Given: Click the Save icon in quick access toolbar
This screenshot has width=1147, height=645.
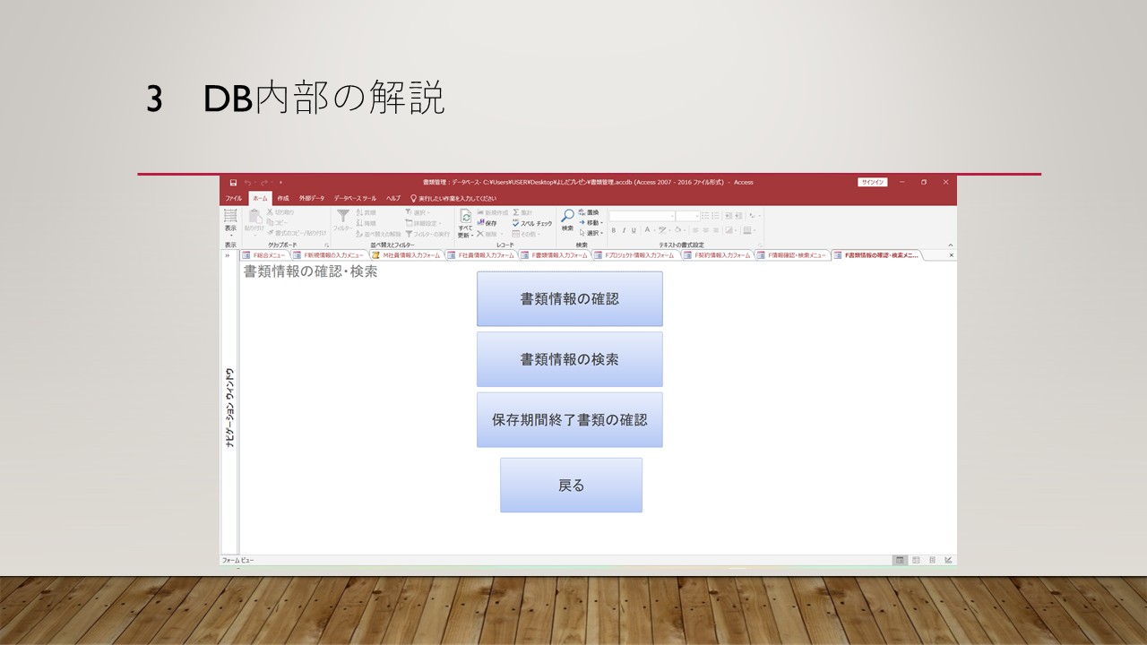Looking at the screenshot, I should point(233,183).
